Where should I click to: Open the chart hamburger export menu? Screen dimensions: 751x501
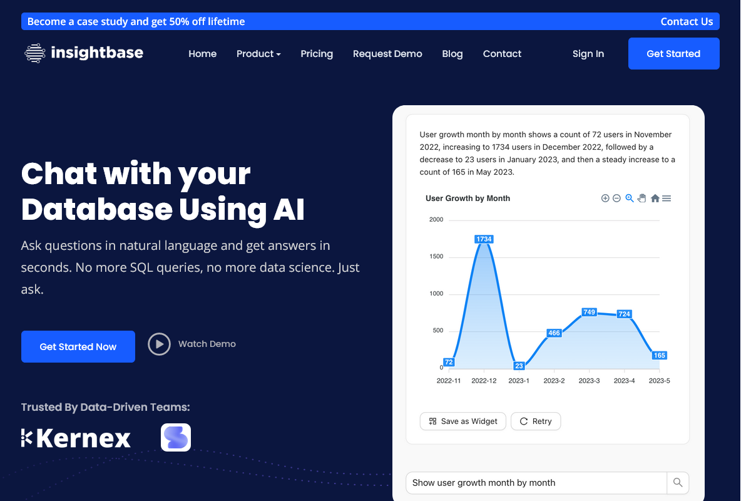667,198
